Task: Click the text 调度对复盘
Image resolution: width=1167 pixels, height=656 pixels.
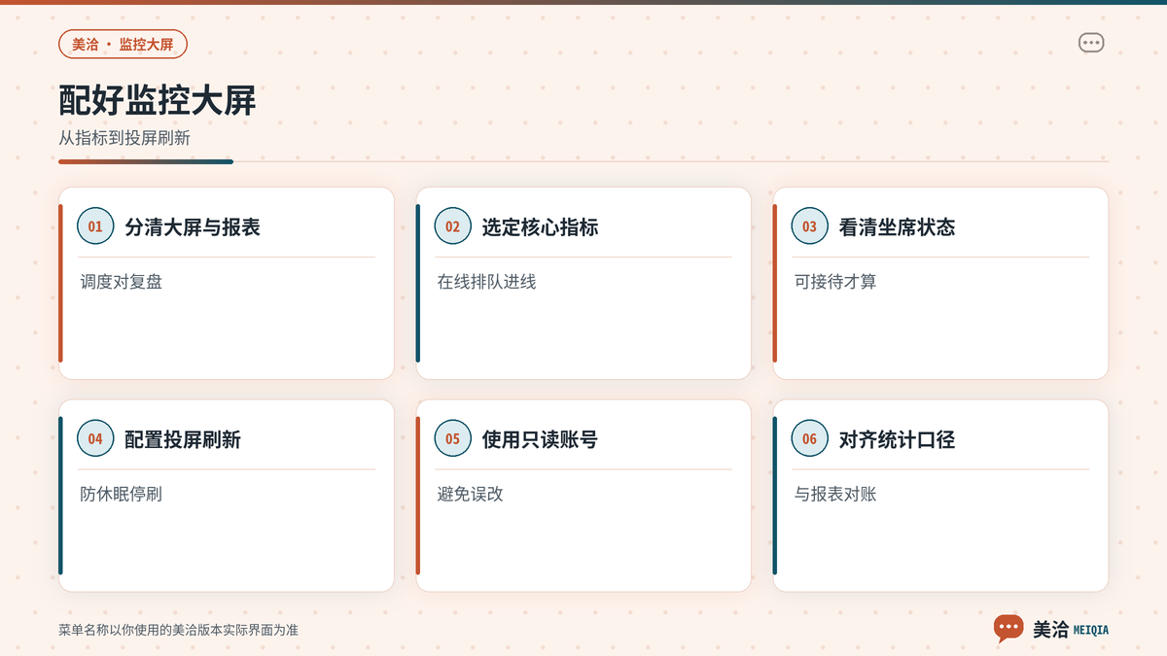Action: pos(122,282)
